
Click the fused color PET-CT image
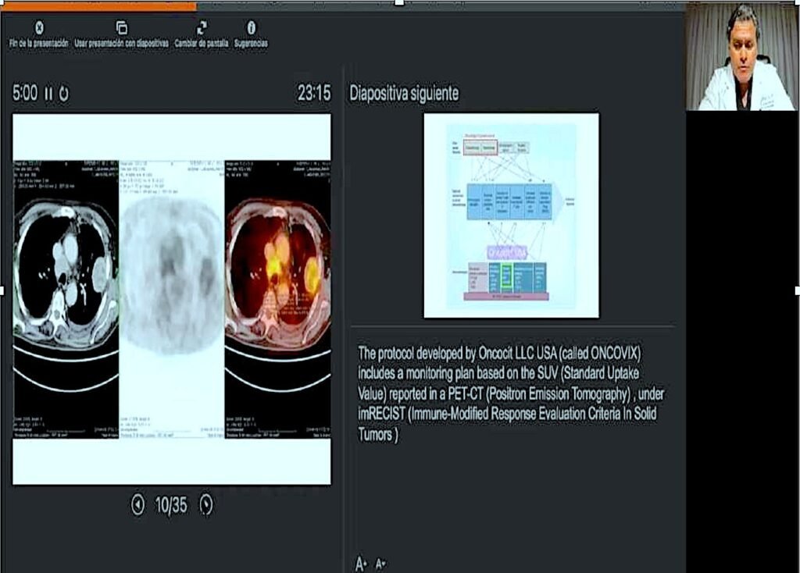(277, 273)
